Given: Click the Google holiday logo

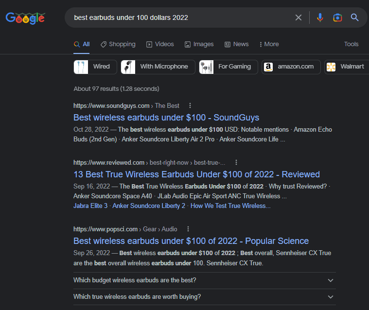Looking at the screenshot, I should [x=25, y=18].
